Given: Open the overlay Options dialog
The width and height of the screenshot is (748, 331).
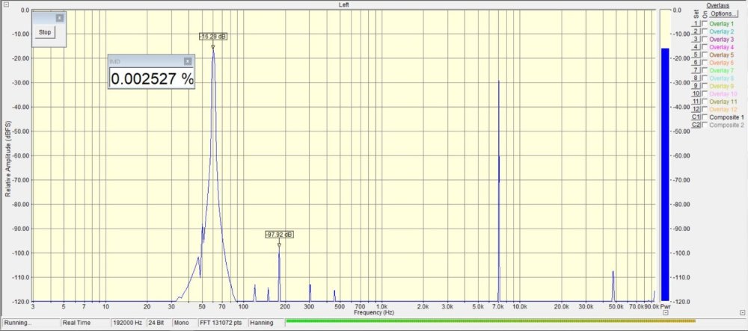Looking at the screenshot, I should coord(722,13).
